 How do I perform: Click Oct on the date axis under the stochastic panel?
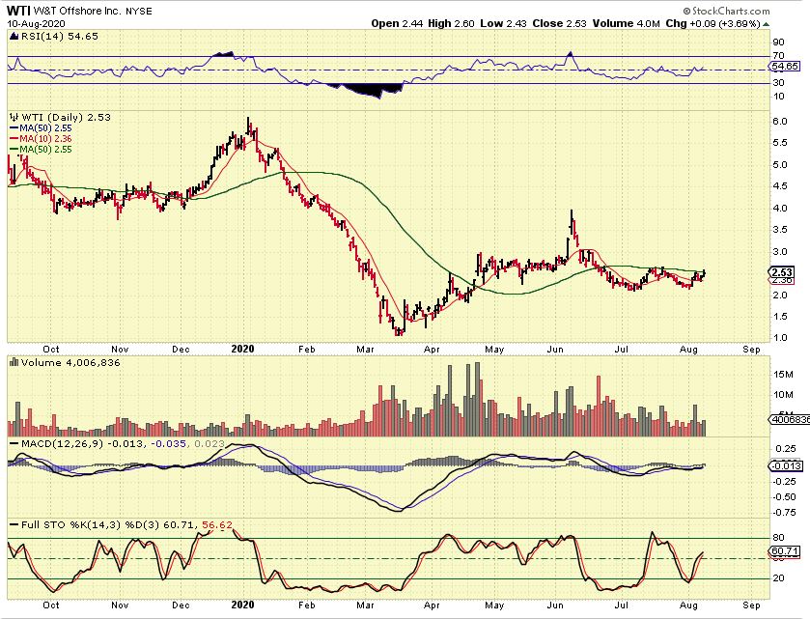pos(50,605)
